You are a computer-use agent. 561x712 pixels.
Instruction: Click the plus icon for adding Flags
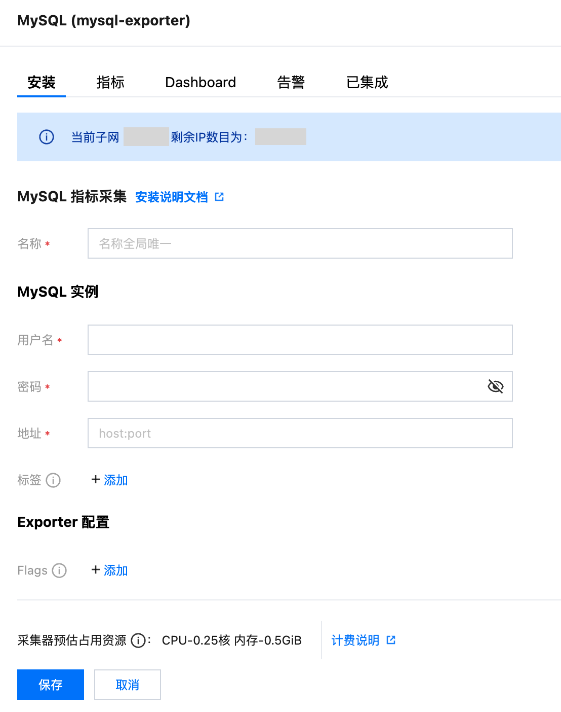pos(96,569)
